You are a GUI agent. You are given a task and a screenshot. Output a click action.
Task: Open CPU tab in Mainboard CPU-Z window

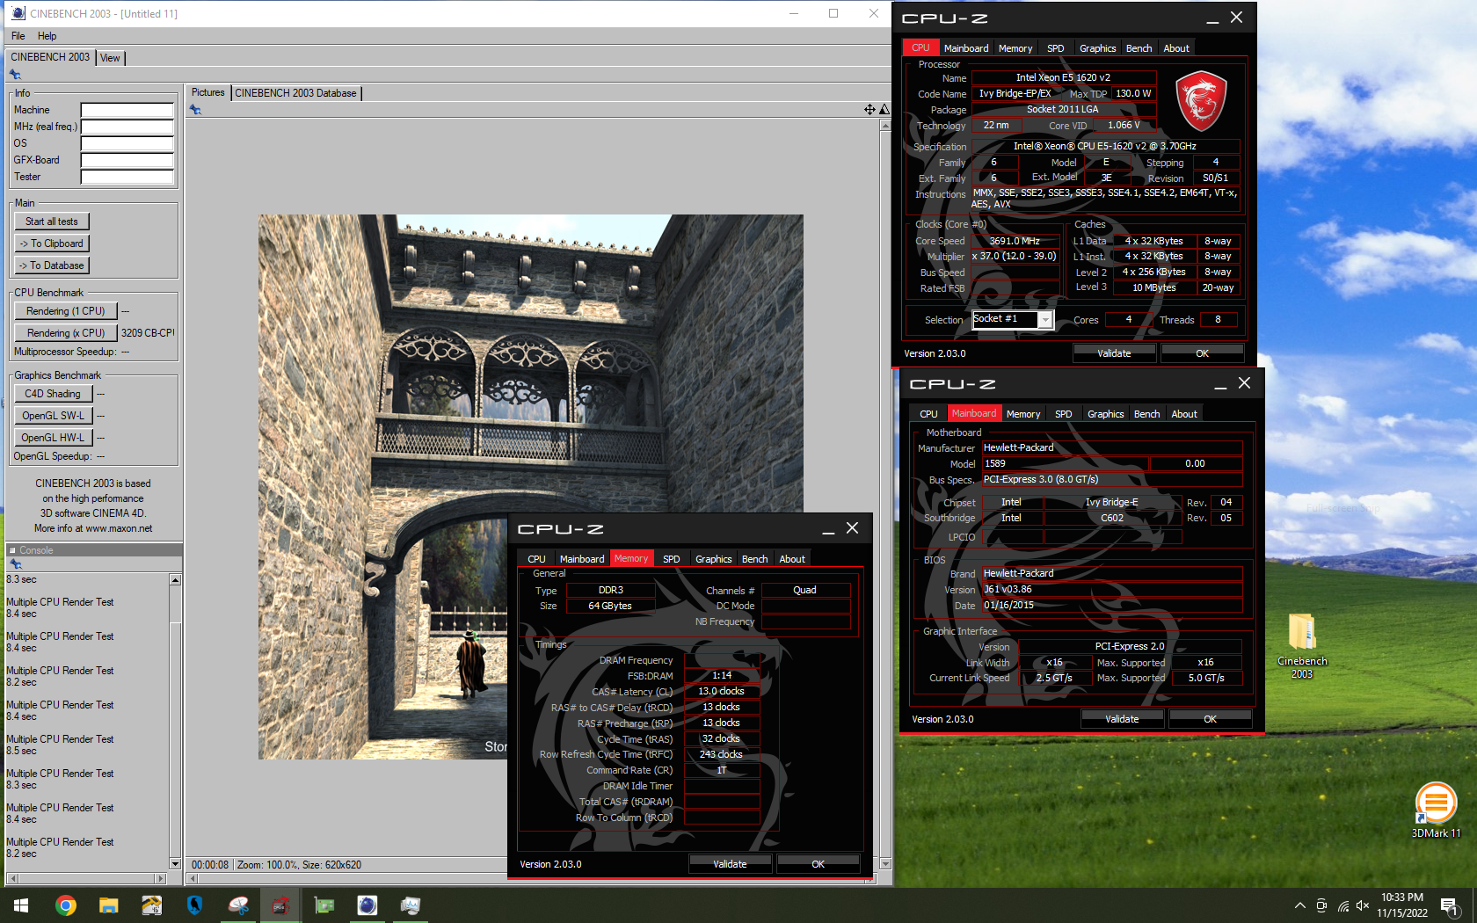point(928,414)
